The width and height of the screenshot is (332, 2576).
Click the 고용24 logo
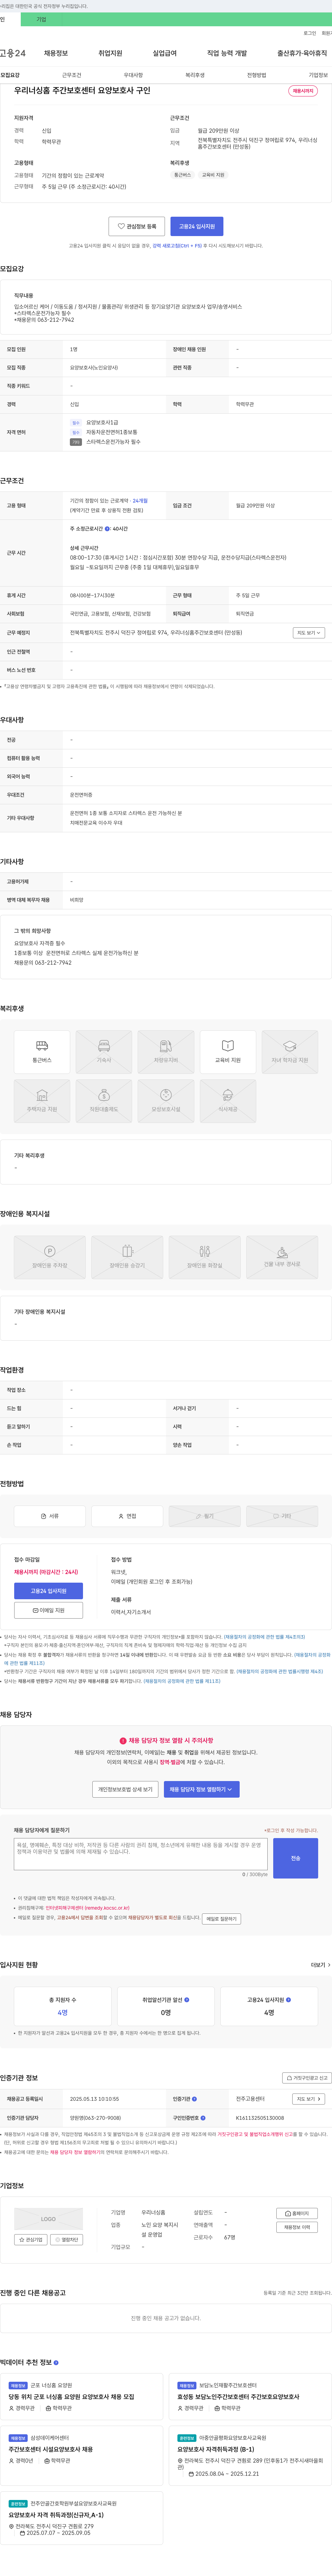[13, 53]
